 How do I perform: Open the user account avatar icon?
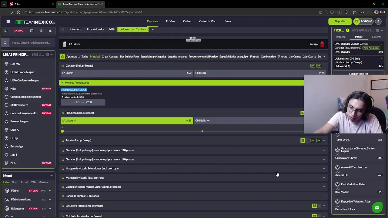(378, 21)
